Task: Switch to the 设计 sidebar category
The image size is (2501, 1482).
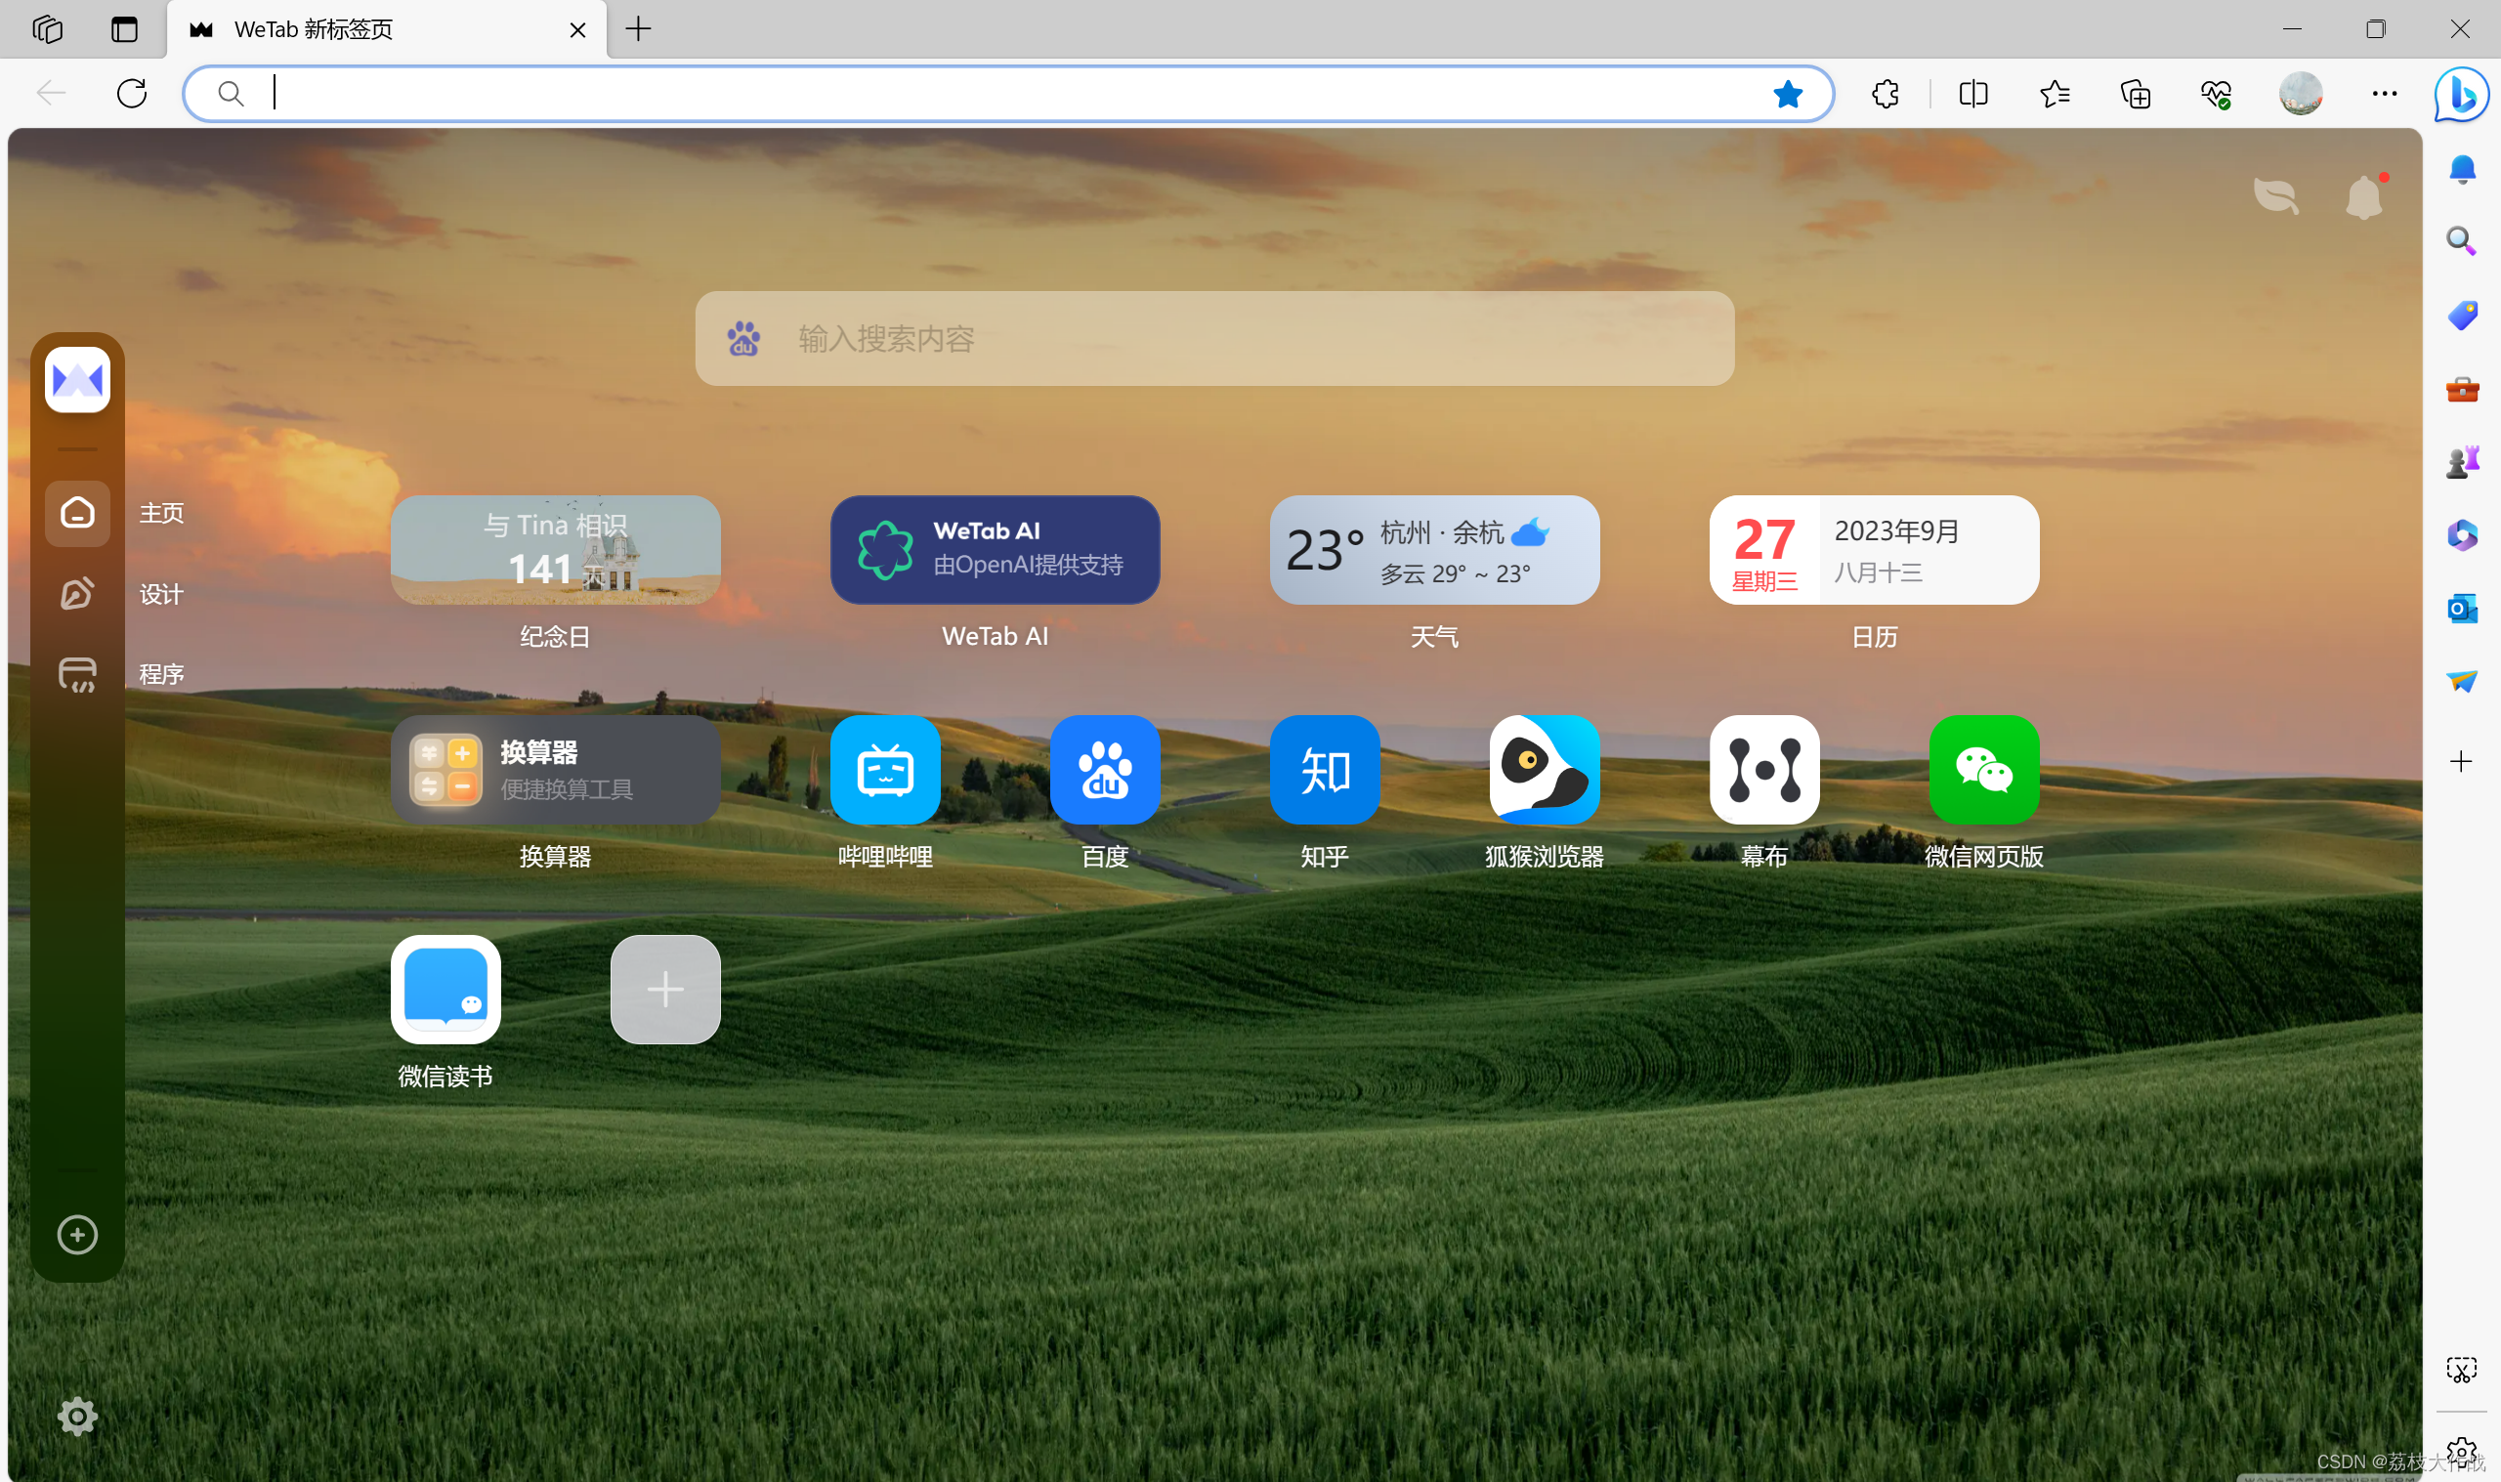Action: (78, 594)
